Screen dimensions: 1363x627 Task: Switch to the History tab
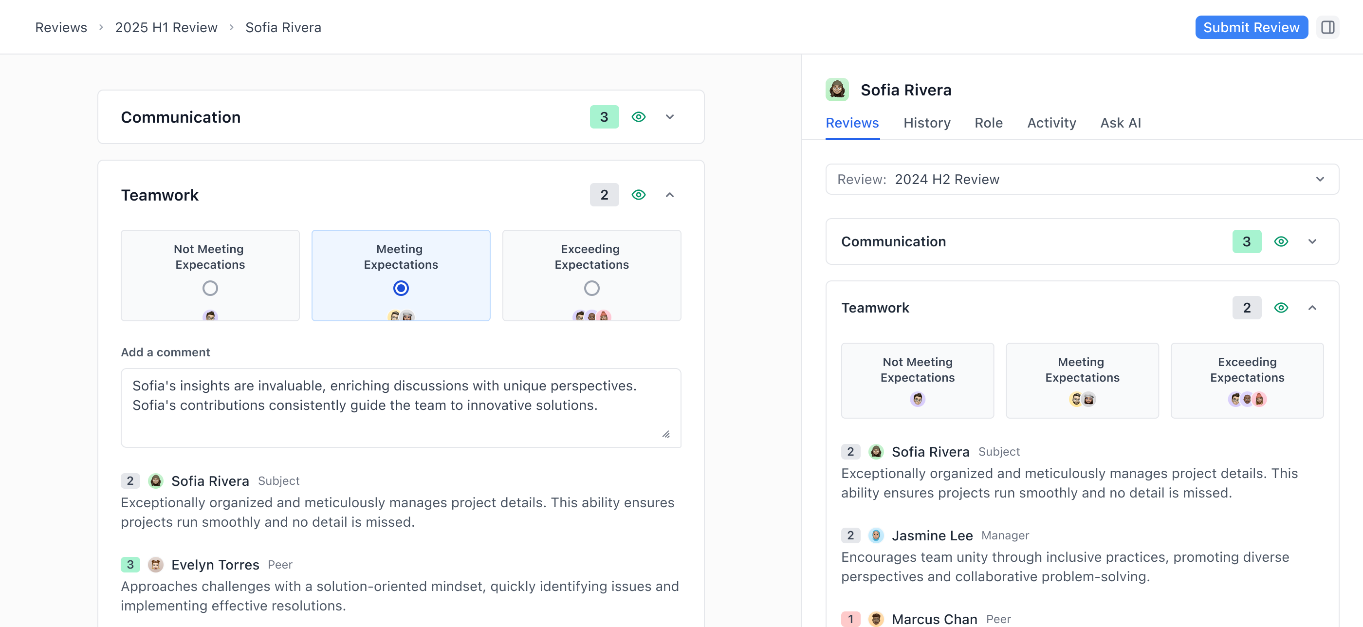pyautogui.click(x=927, y=123)
